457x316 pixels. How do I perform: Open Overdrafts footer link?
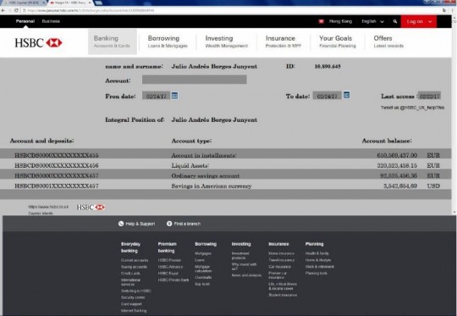click(203, 277)
